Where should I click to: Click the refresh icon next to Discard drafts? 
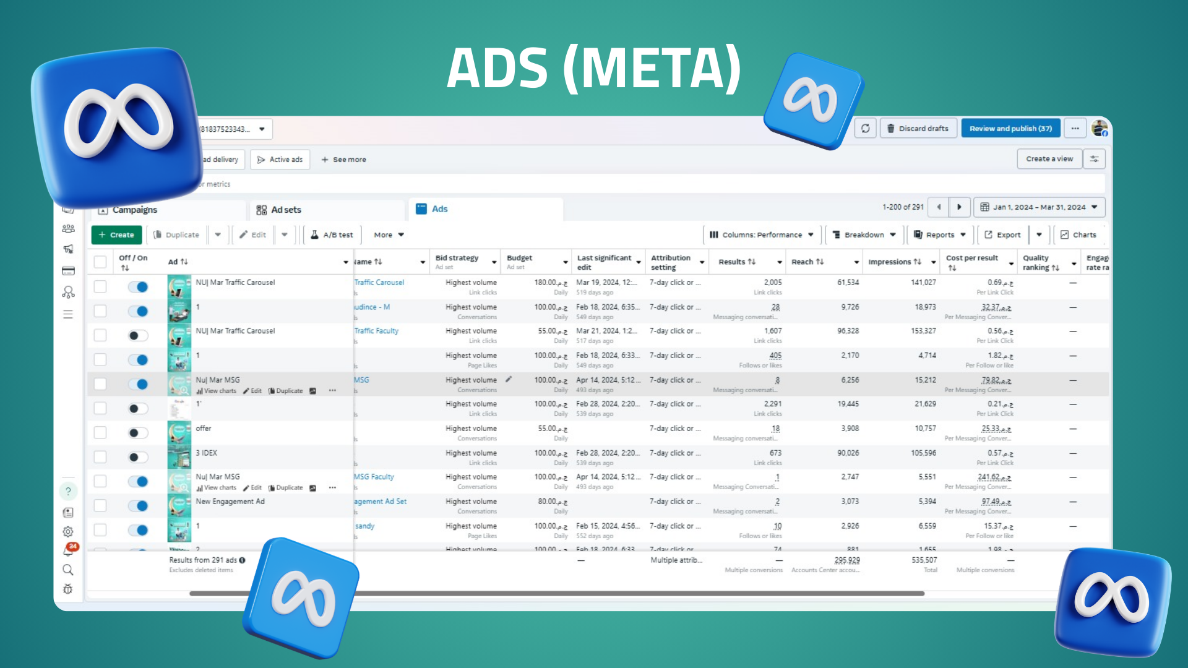865,129
